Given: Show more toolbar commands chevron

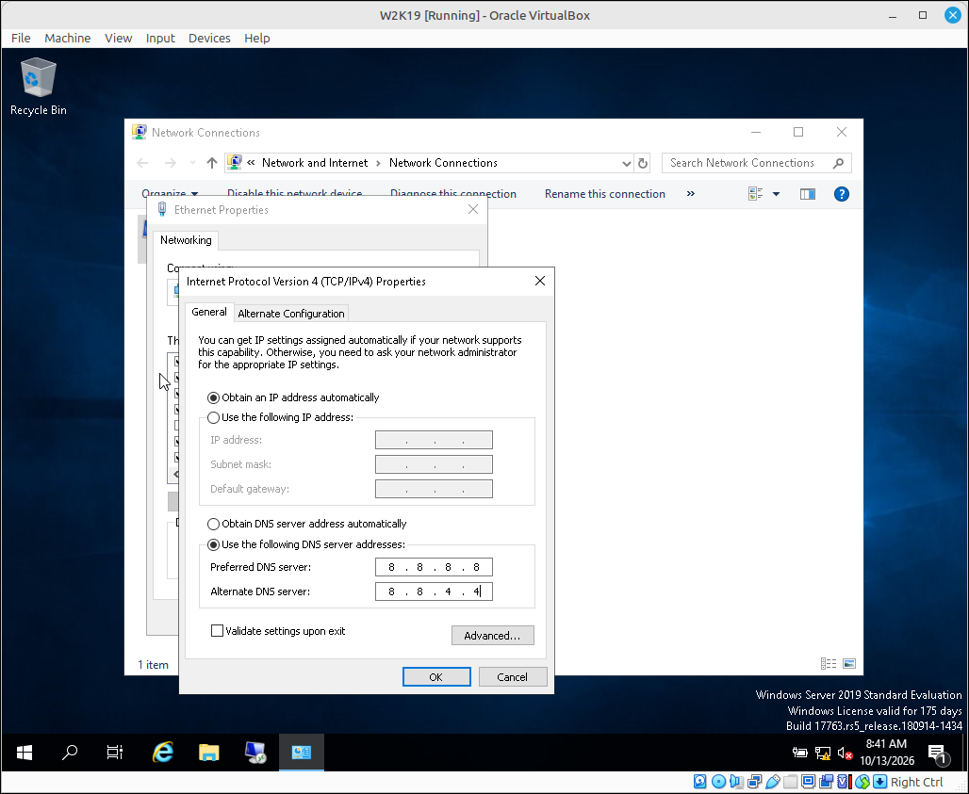Looking at the screenshot, I should (690, 194).
